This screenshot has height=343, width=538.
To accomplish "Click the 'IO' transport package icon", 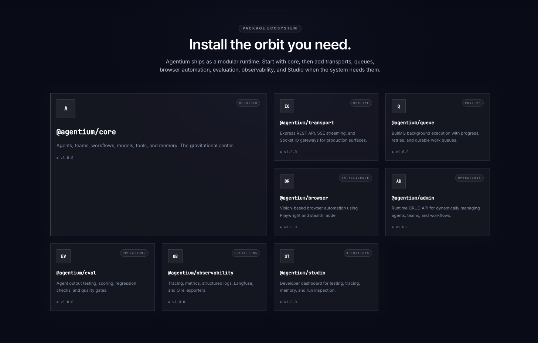I will [287, 106].
